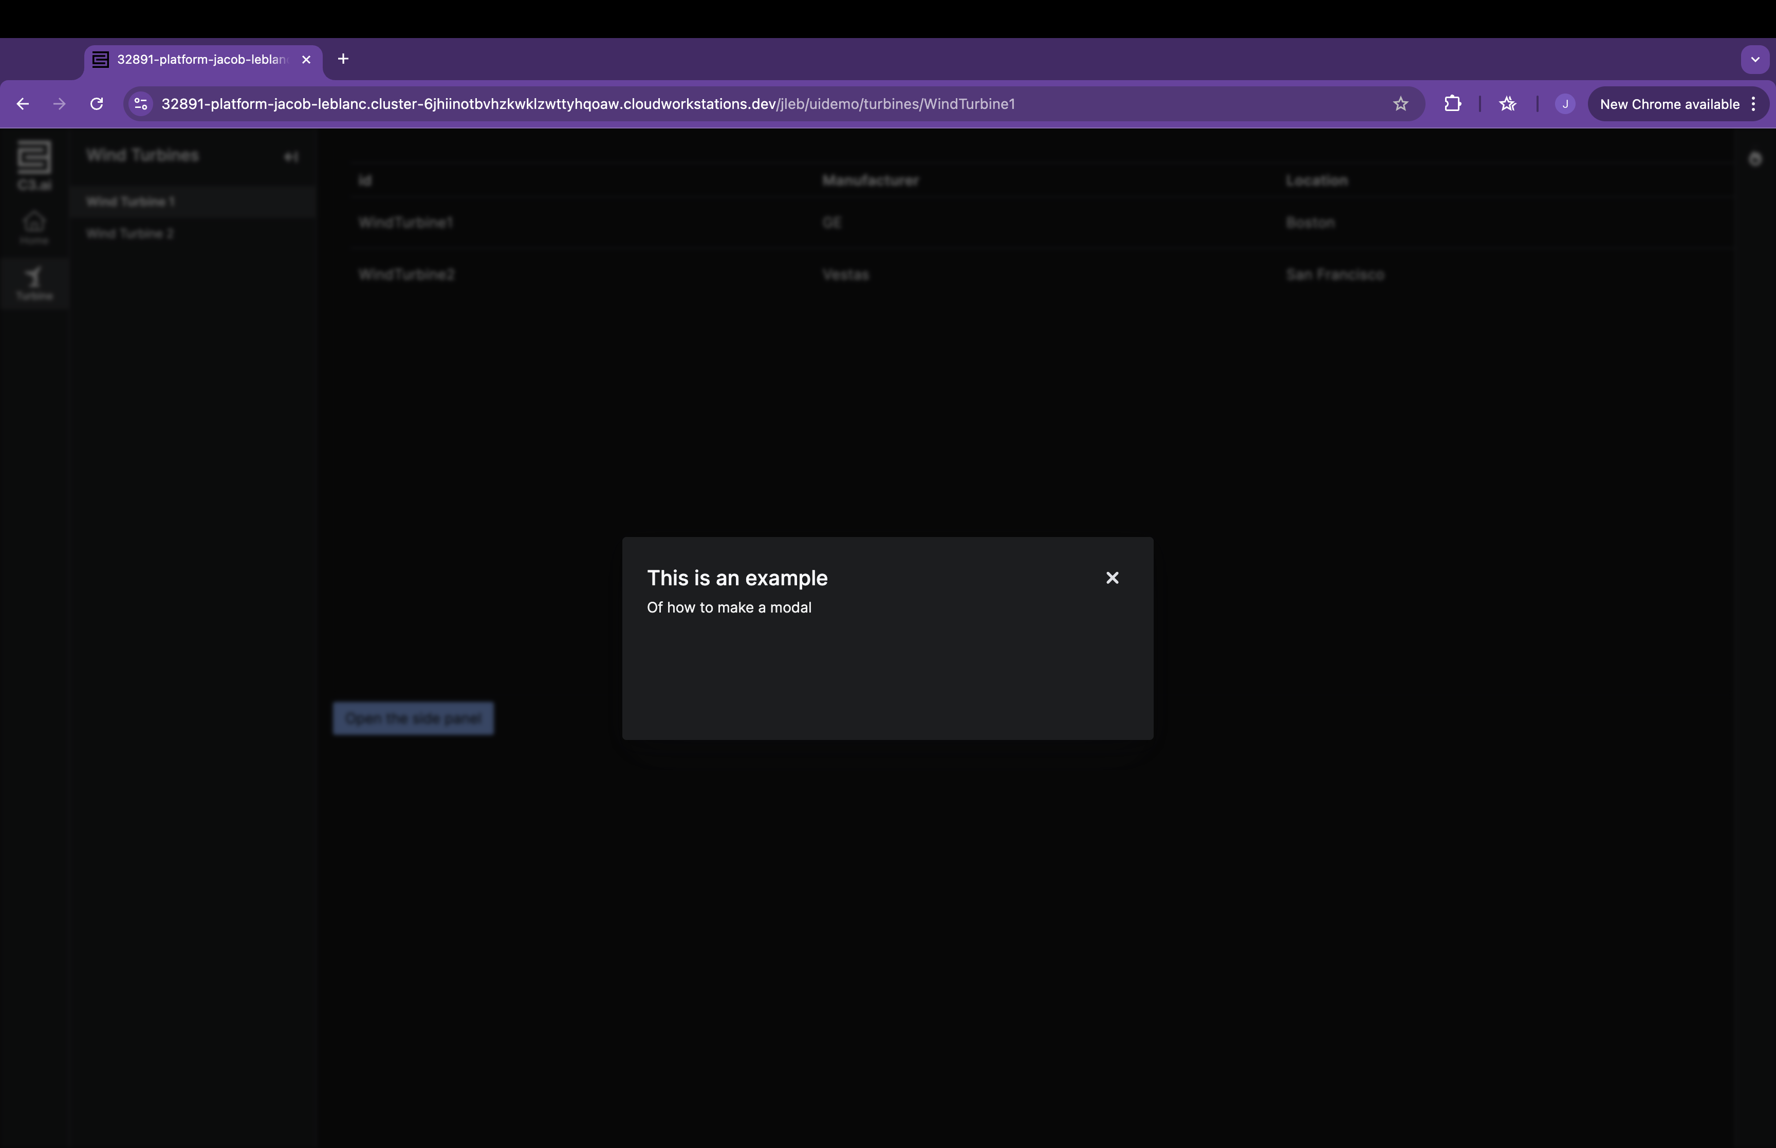This screenshot has height=1148, width=1776.
Task: Click Open the side panel button
Action: (x=413, y=718)
